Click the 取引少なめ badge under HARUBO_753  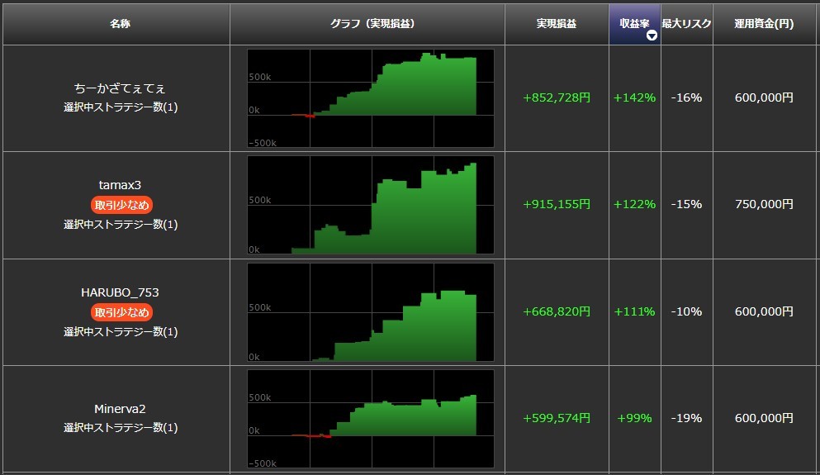121,312
